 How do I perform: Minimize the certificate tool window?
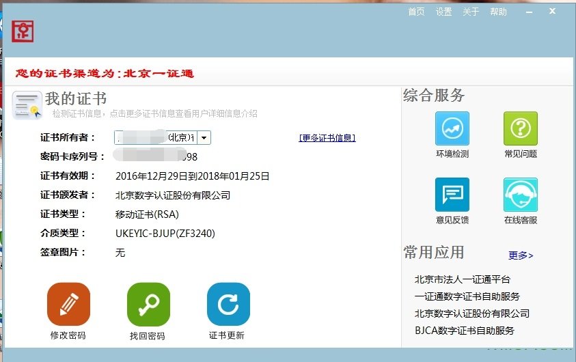529,12
